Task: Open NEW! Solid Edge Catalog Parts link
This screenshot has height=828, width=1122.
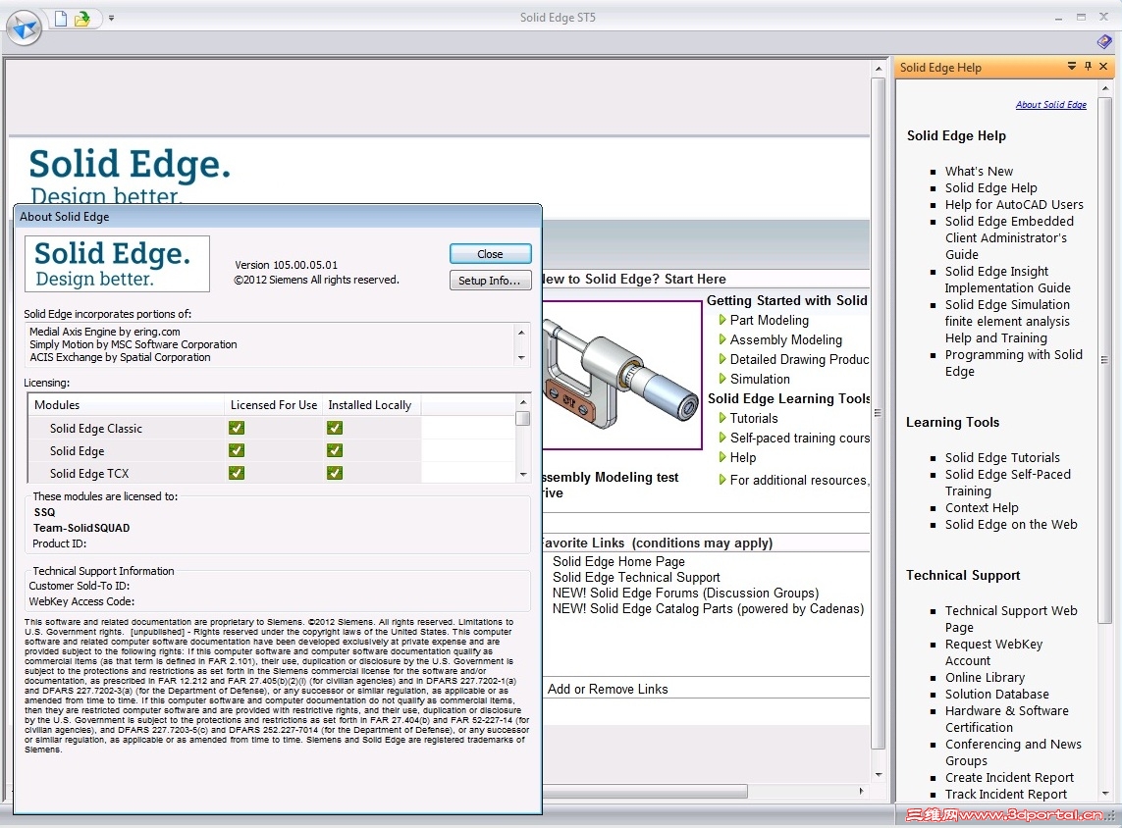Action: [708, 609]
